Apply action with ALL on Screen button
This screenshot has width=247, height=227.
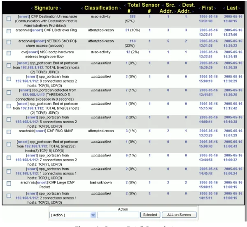click(179, 215)
